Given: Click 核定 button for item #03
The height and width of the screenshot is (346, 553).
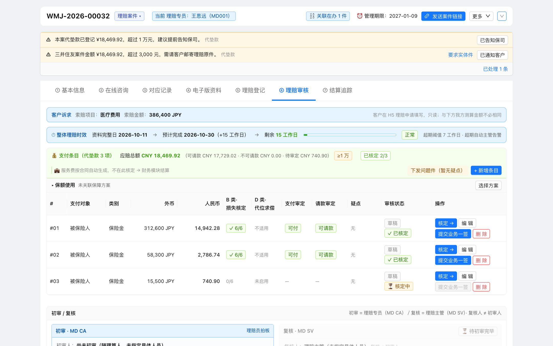Looking at the screenshot, I should [446, 276].
